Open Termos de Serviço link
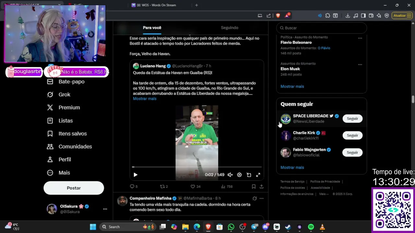The height and width of the screenshot is (233, 415). point(292,182)
